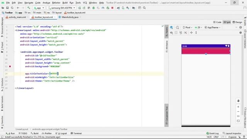Open the File menu

pyautogui.click(x=8, y=3)
